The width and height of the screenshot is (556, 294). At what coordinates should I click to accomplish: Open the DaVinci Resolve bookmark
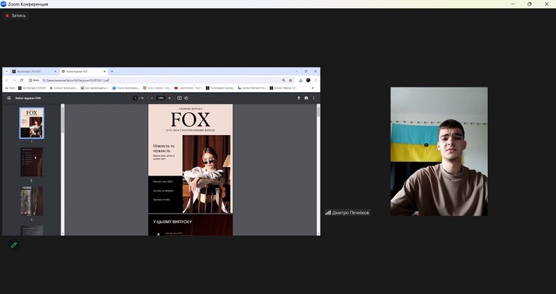pyautogui.click(x=283, y=88)
